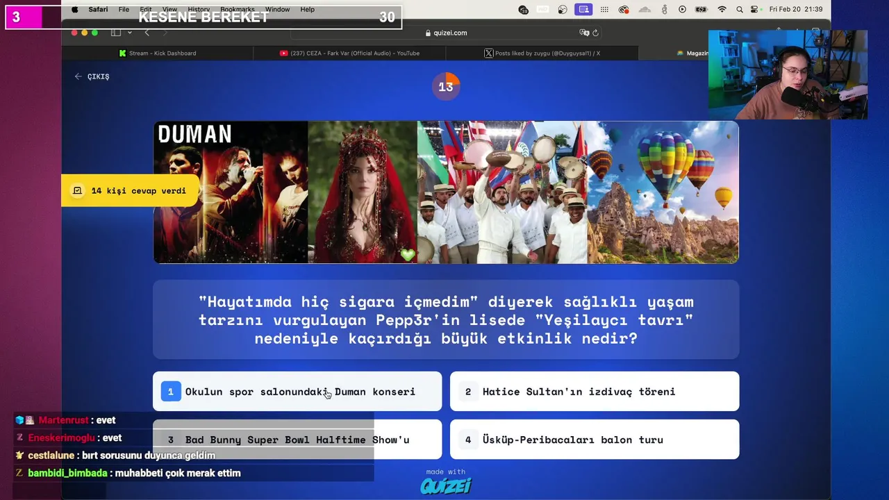Click the play circle icon in menu bar
The height and width of the screenshot is (500, 889).
click(682, 10)
